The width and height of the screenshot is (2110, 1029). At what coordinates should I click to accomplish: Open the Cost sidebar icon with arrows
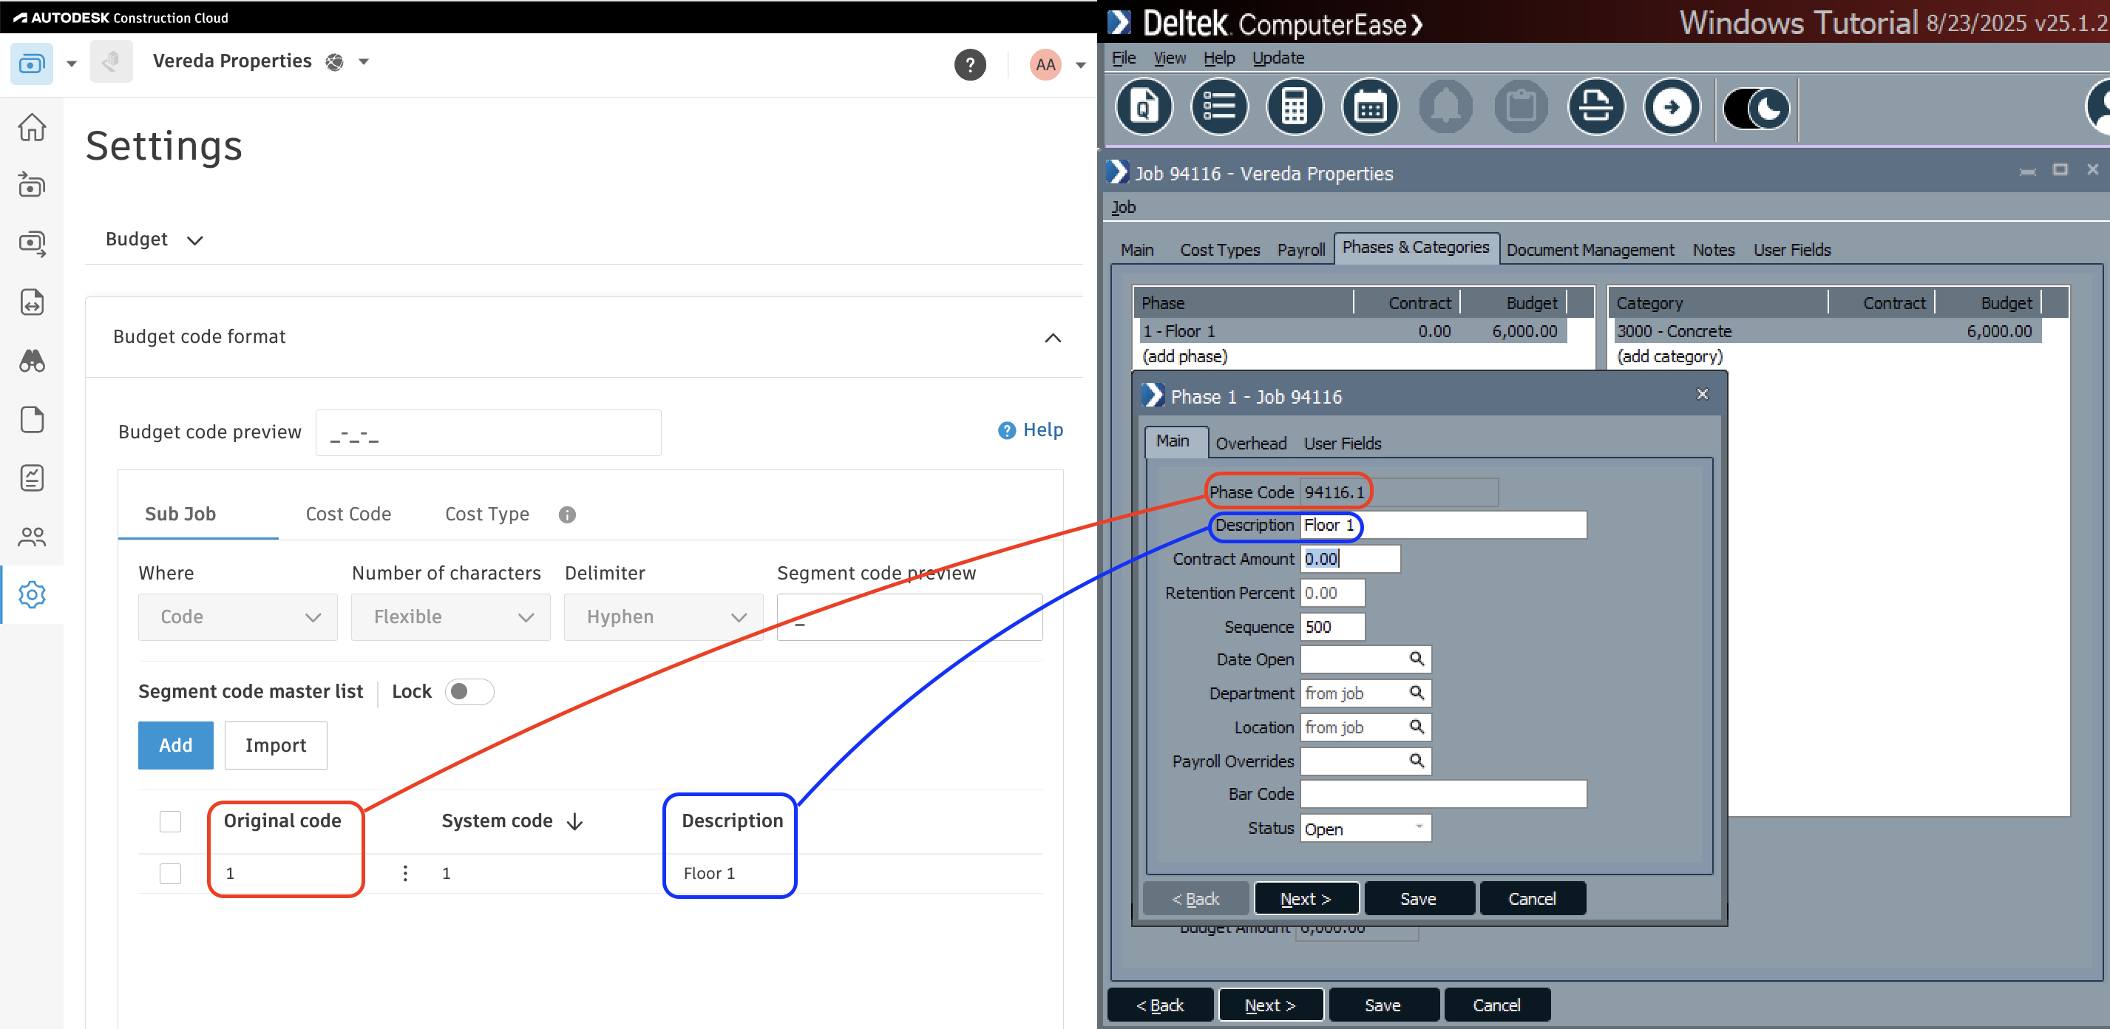coord(32,243)
